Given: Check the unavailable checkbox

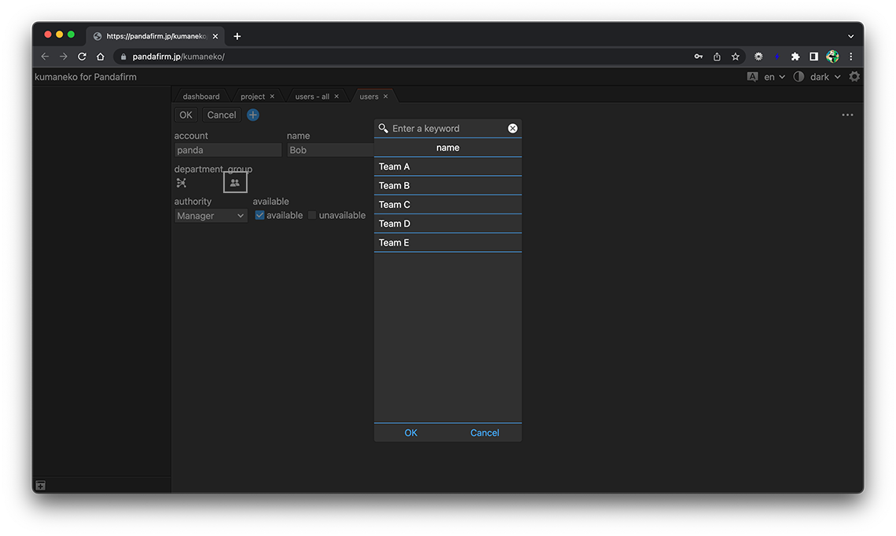Looking at the screenshot, I should (x=312, y=215).
